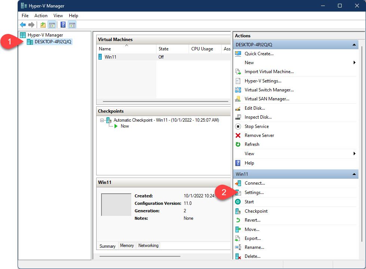Click the green Refresh icon

238,144
